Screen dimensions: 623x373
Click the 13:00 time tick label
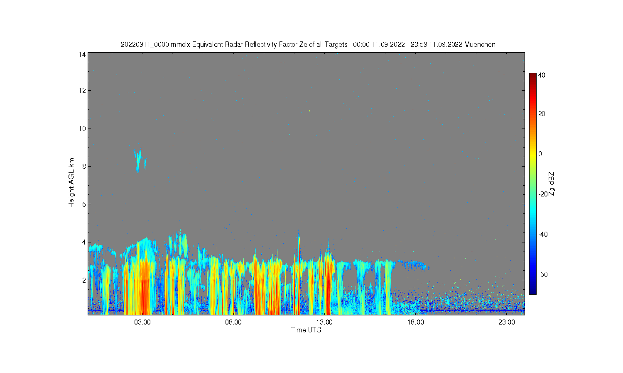324,322
